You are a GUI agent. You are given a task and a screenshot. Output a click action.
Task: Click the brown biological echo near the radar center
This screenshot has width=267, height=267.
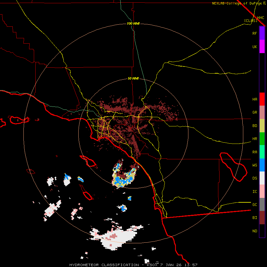click(130, 129)
